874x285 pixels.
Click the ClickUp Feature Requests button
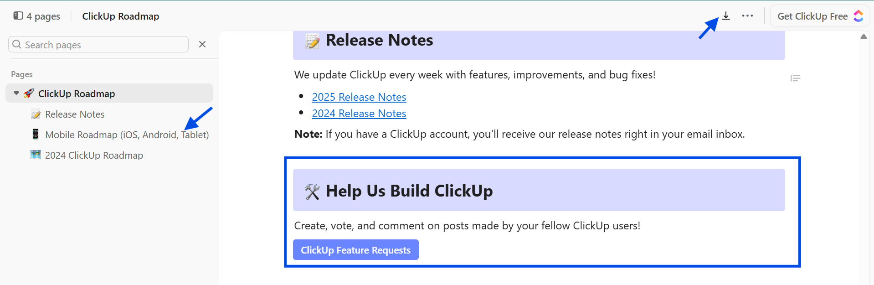355,250
